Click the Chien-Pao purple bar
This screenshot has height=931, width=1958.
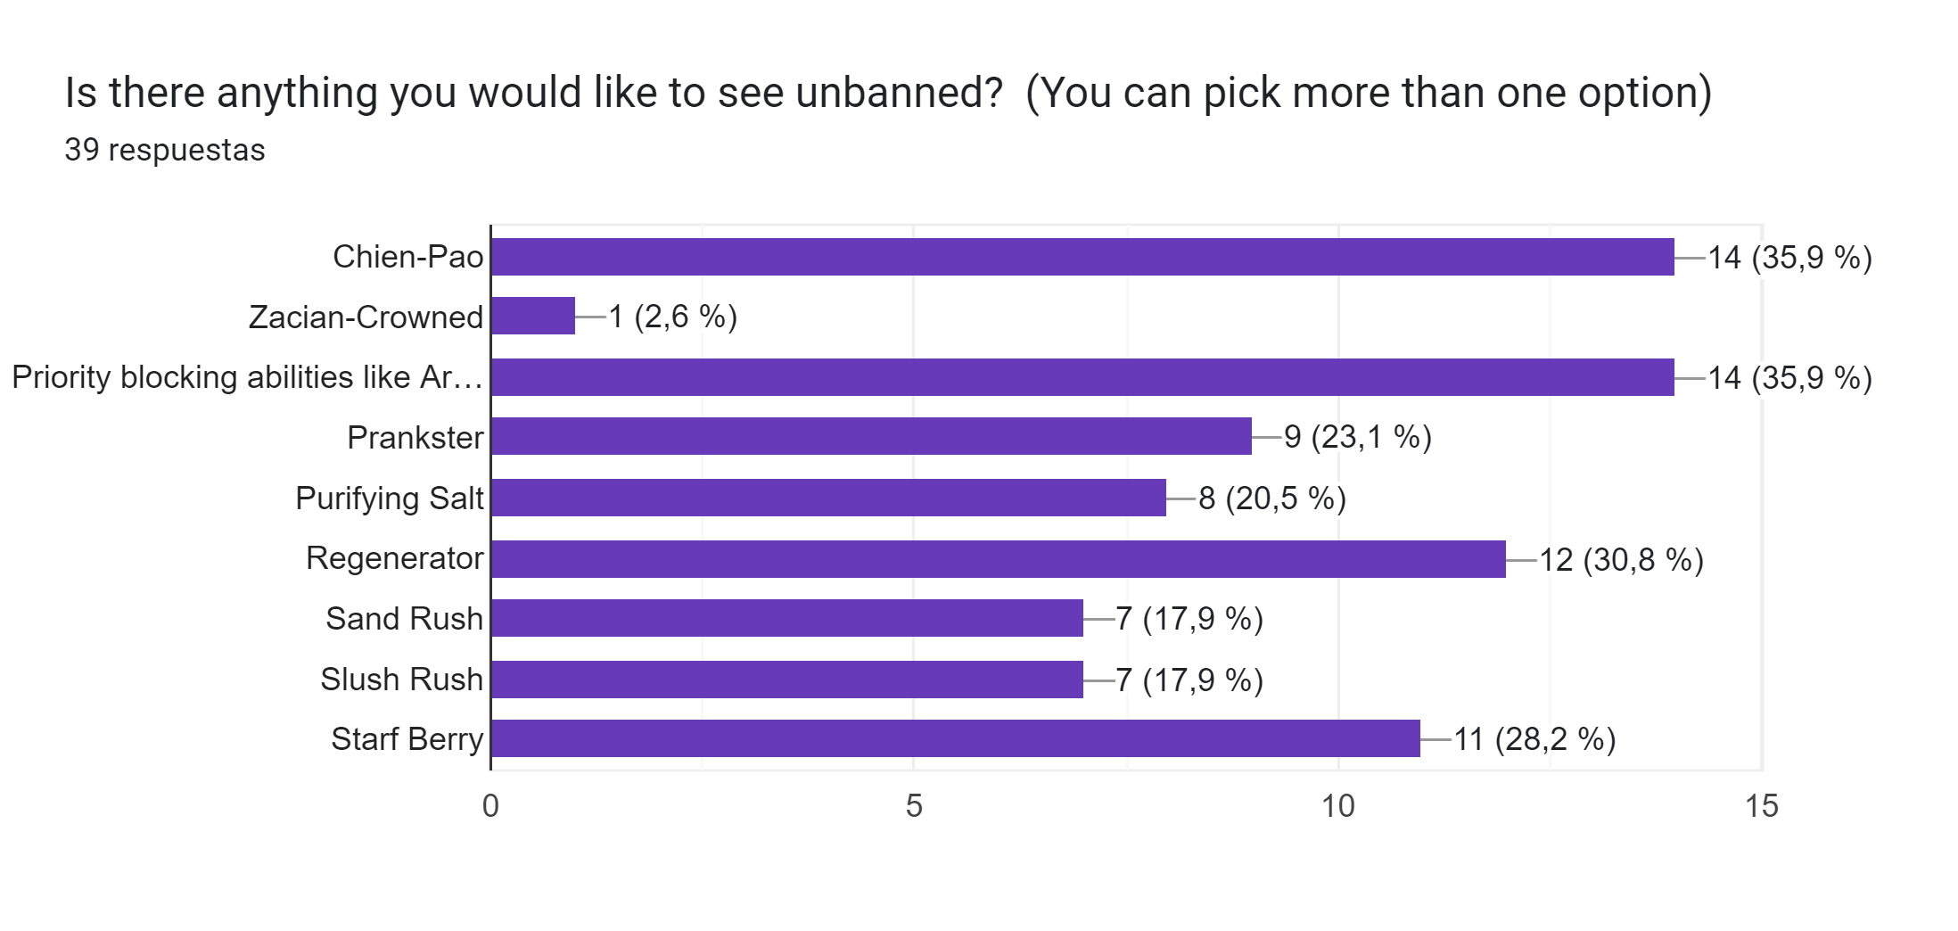pyautogui.click(x=1082, y=257)
